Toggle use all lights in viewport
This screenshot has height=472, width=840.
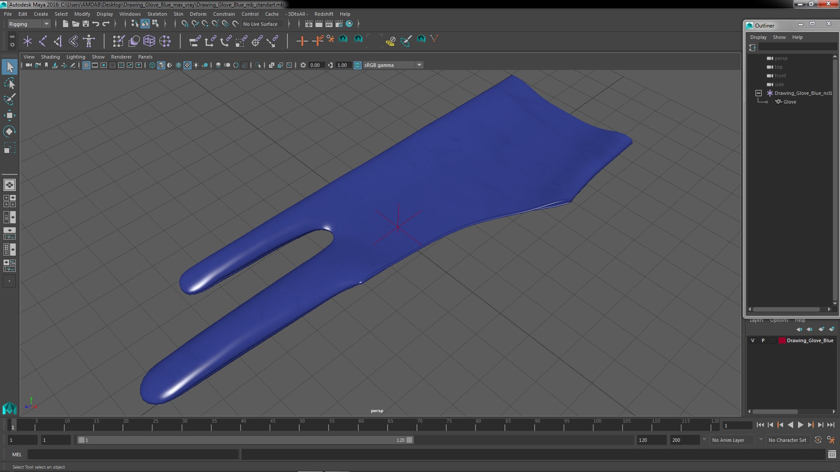point(196,65)
